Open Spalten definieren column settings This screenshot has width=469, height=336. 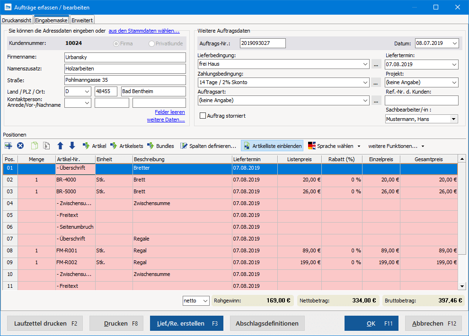point(208,146)
